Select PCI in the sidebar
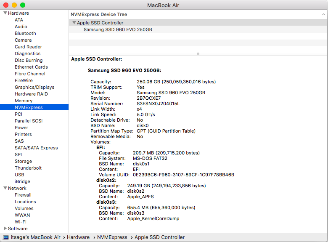The width and height of the screenshot is (328, 242). pyautogui.click(x=19, y=114)
